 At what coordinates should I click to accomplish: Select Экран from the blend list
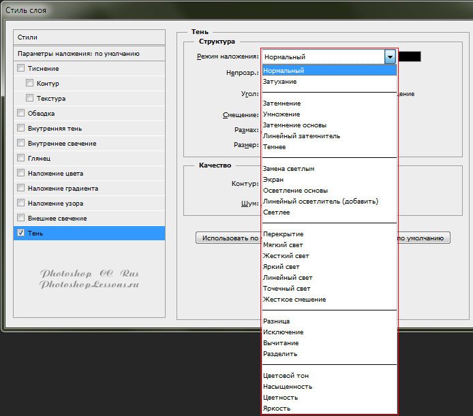[274, 180]
